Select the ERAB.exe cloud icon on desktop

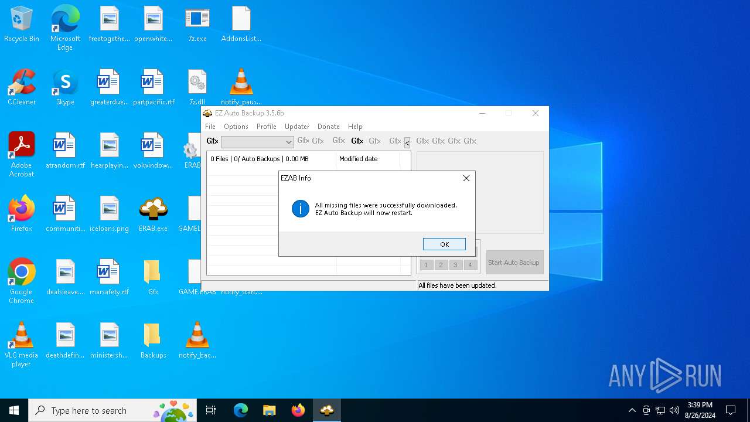click(154, 214)
